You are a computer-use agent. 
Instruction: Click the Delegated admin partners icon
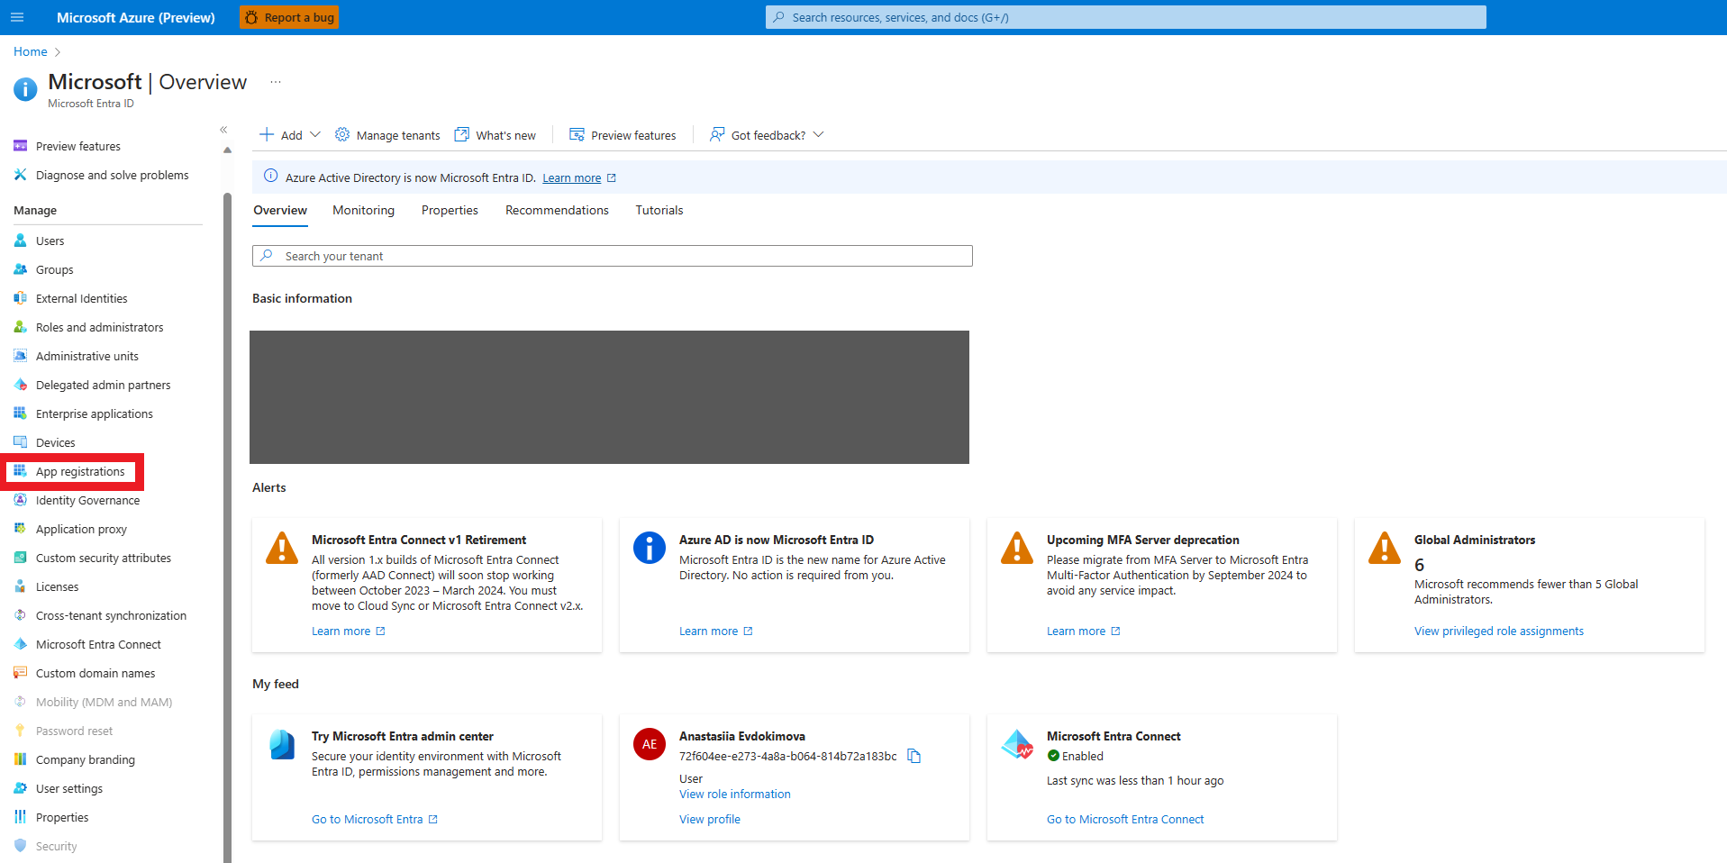tap(20, 385)
